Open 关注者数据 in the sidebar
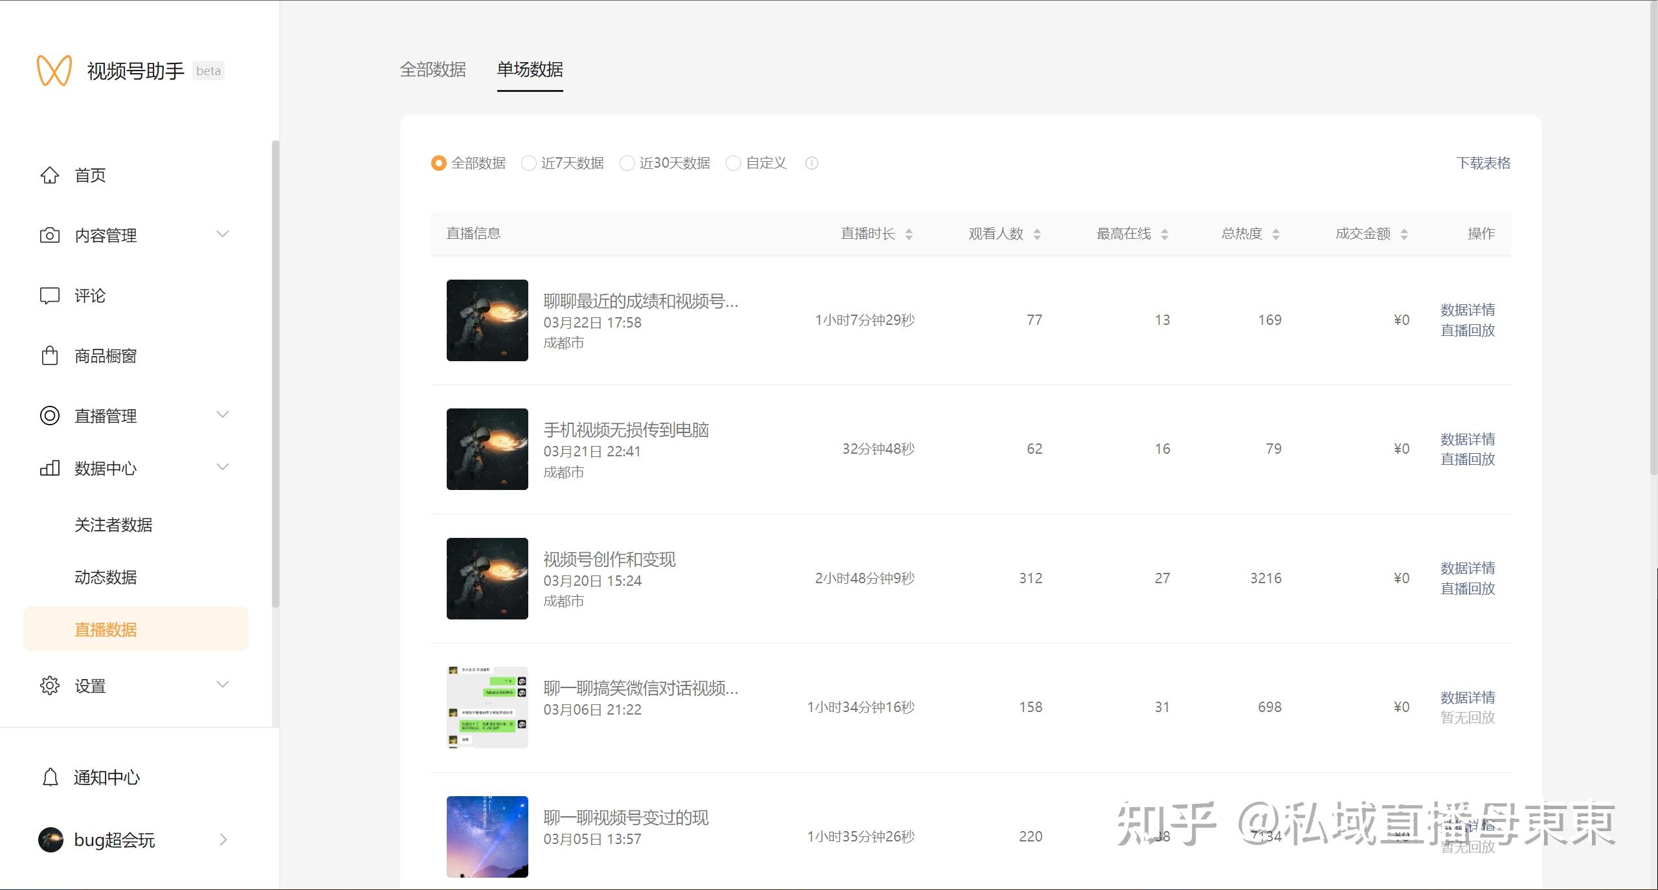Screen dimensions: 1658x890 point(113,525)
